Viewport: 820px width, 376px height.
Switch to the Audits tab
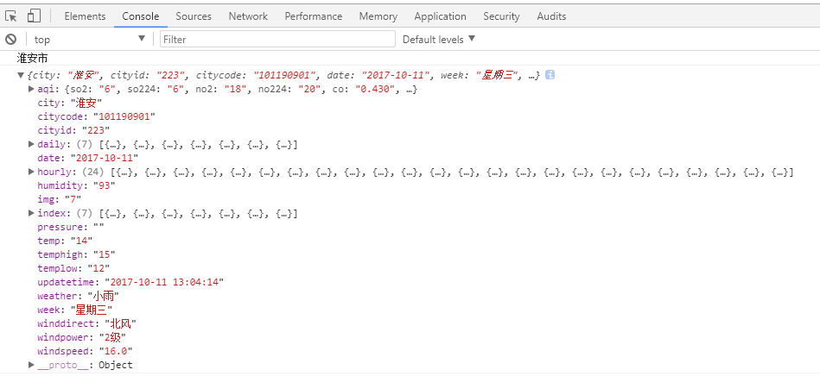tap(551, 16)
